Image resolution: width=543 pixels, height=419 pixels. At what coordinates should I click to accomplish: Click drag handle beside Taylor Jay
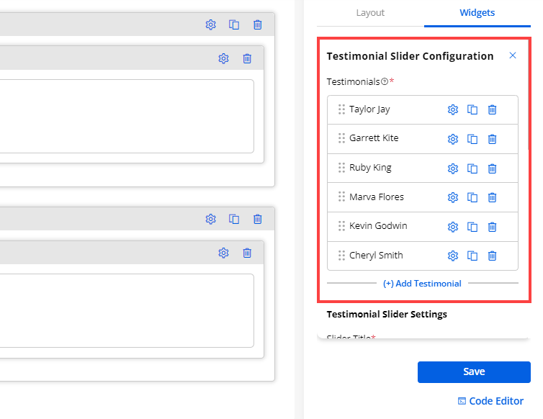341,109
